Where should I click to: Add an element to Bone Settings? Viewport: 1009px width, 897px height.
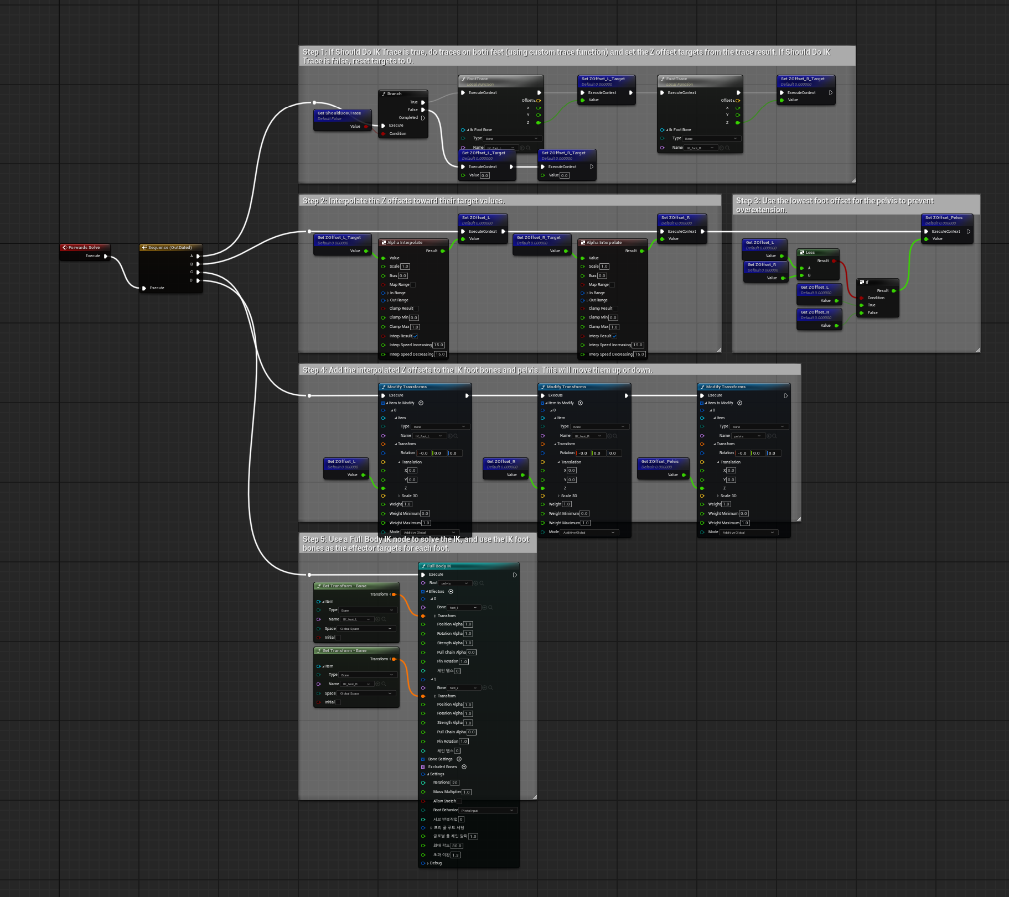(x=459, y=759)
